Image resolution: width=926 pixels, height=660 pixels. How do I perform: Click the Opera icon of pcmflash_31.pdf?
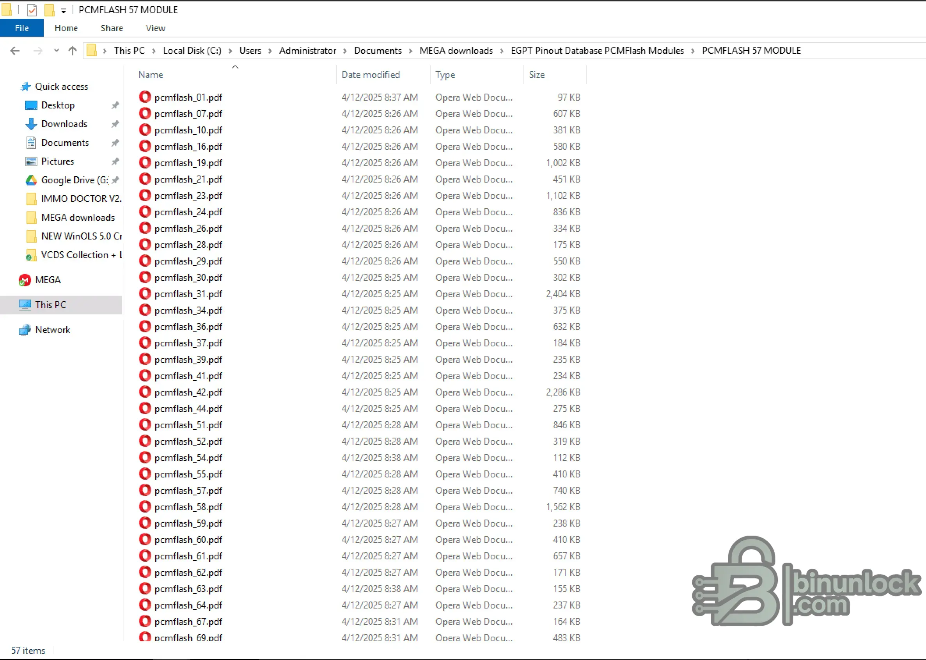pos(145,294)
